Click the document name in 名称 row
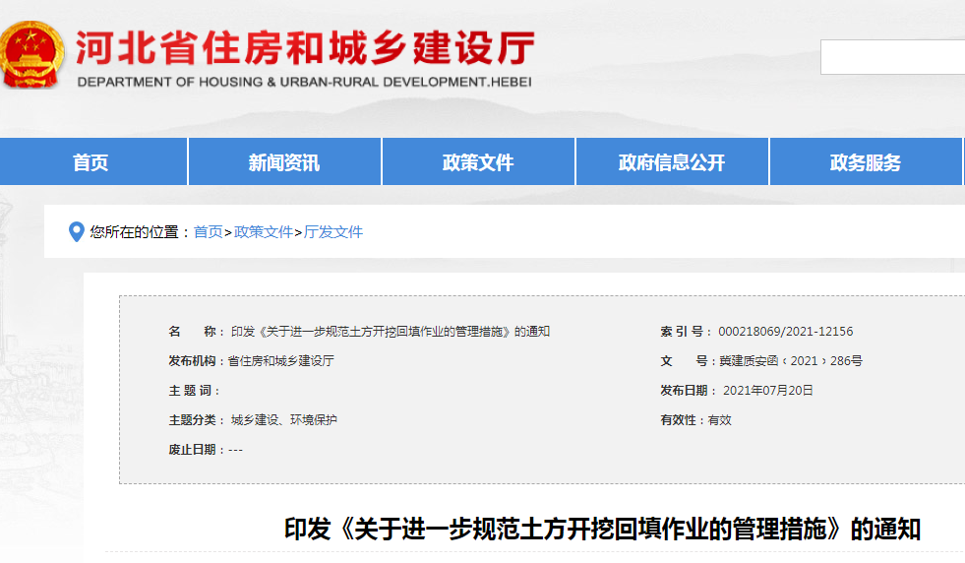Screen dimensions: 965x563 [x=391, y=332]
